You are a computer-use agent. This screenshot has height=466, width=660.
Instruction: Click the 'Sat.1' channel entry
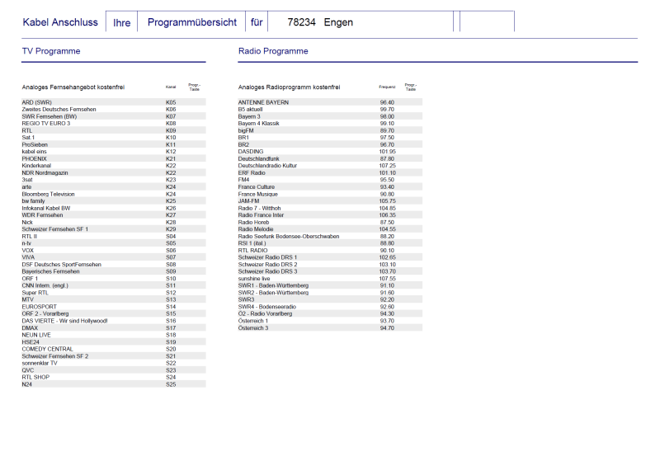coord(28,138)
